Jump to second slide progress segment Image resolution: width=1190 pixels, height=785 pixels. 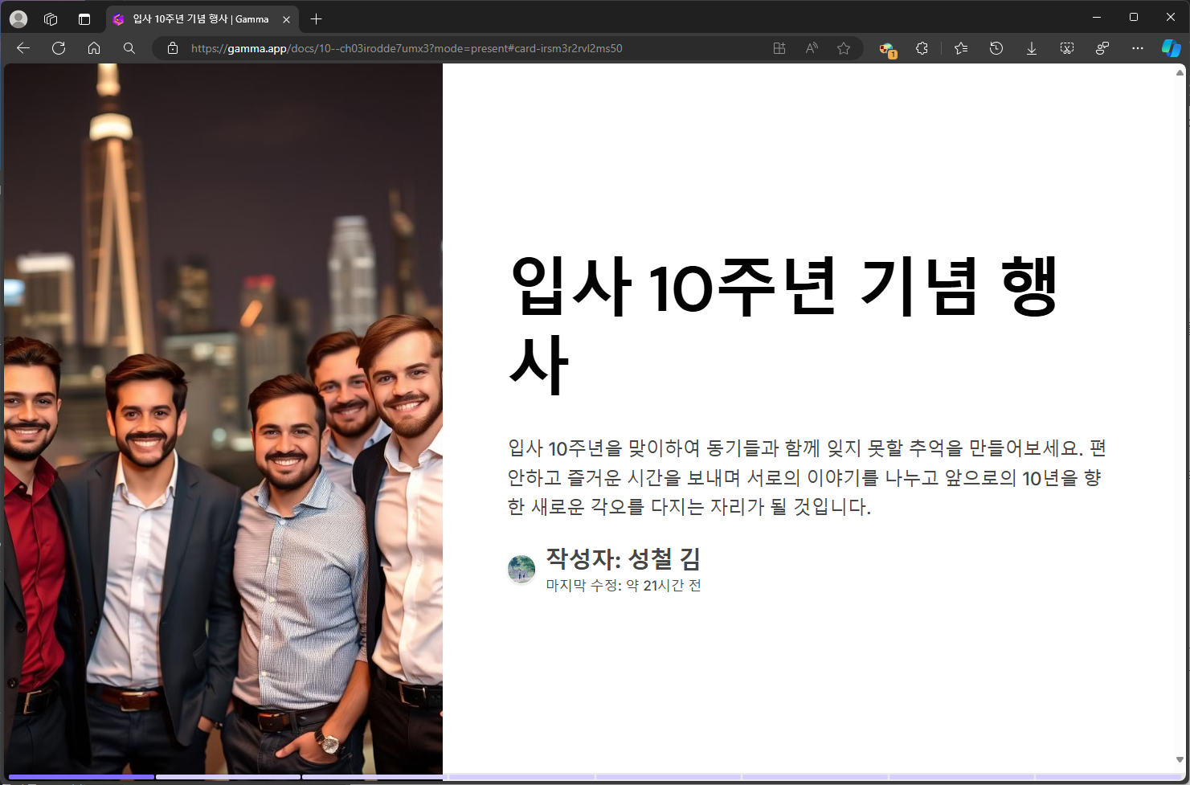click(227, 777)
